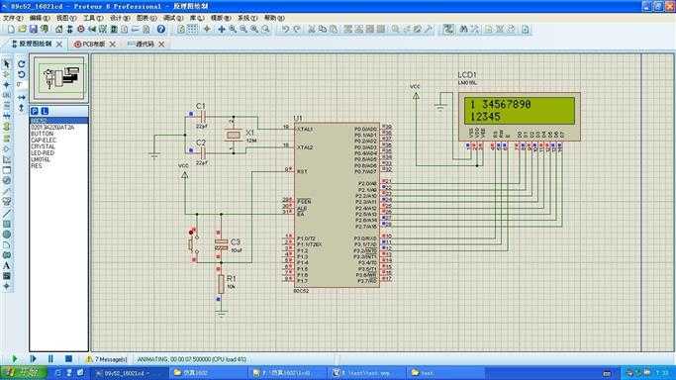The width and height of the screenshot is (676, 380).
Task: Toggle the grid display icon
Action: tap(192, 30)
